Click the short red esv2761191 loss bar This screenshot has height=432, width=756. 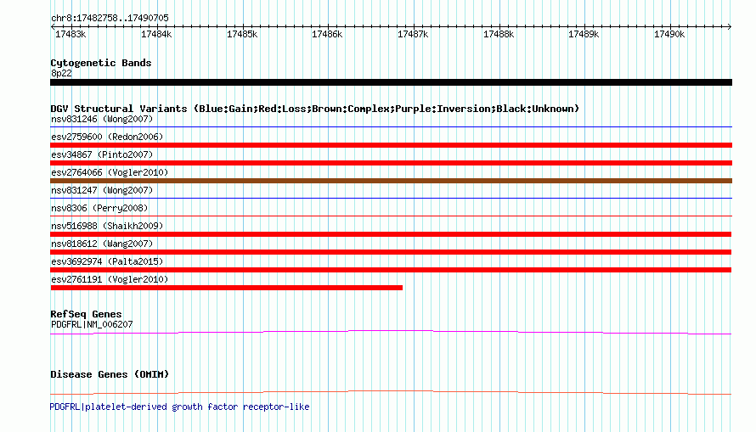tap(227, 288)
